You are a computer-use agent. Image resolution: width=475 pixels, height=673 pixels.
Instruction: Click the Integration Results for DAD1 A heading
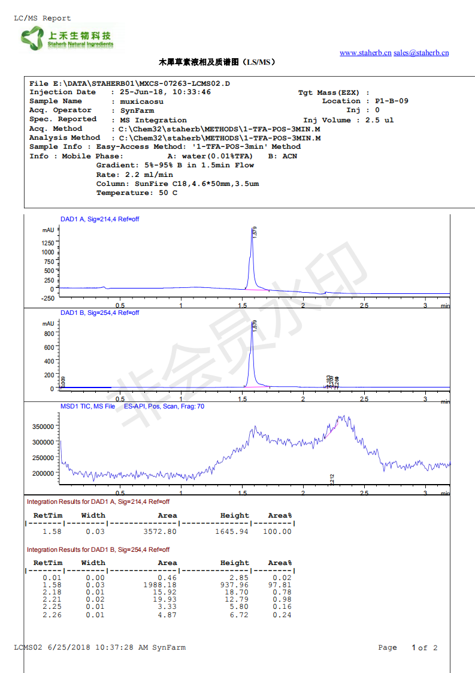[x=98, y=501]
